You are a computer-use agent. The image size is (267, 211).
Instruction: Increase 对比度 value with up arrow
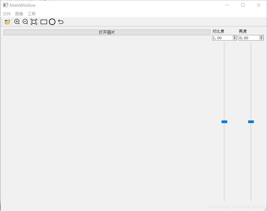[235, 37]
